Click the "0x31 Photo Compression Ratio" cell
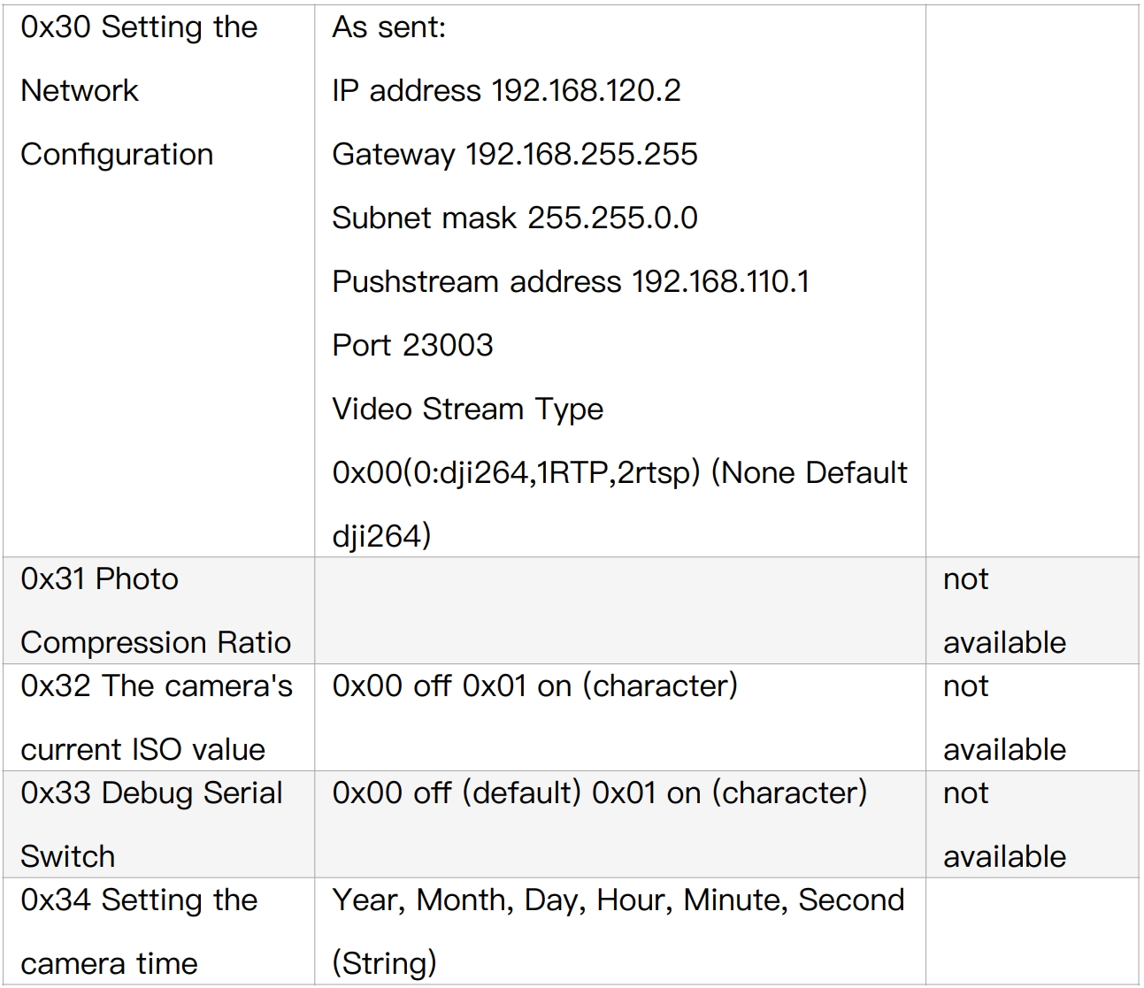Screen dimensions: 1144x988 tap(156, 610)
